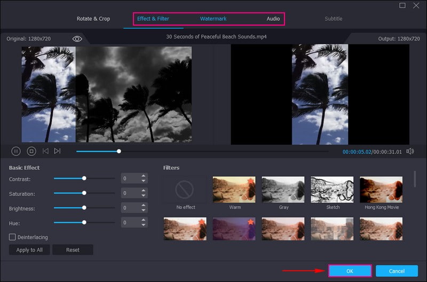Stop the video preview

pyautogui.click(x=31, y=151)
